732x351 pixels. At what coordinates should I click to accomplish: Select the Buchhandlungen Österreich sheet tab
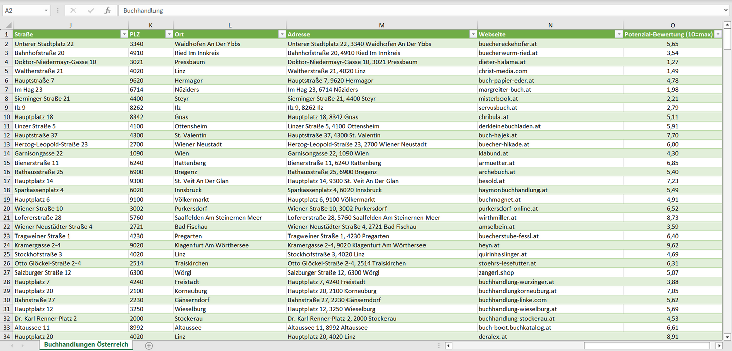[86, 345]
